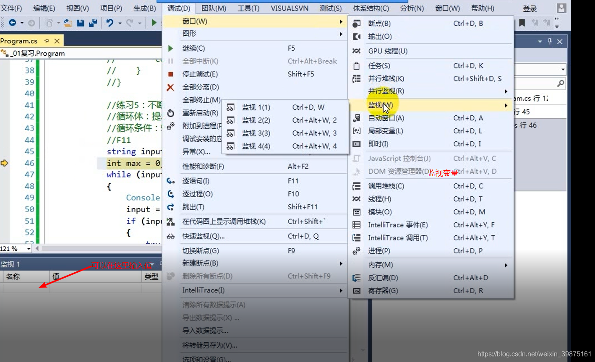Click the open file folder icon

[x=68, y=23]
